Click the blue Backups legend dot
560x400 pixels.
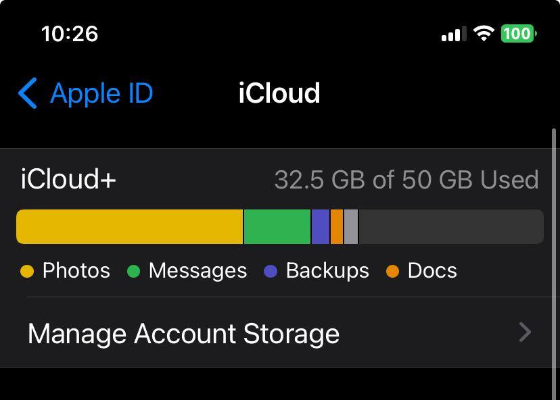coord(271,272)
